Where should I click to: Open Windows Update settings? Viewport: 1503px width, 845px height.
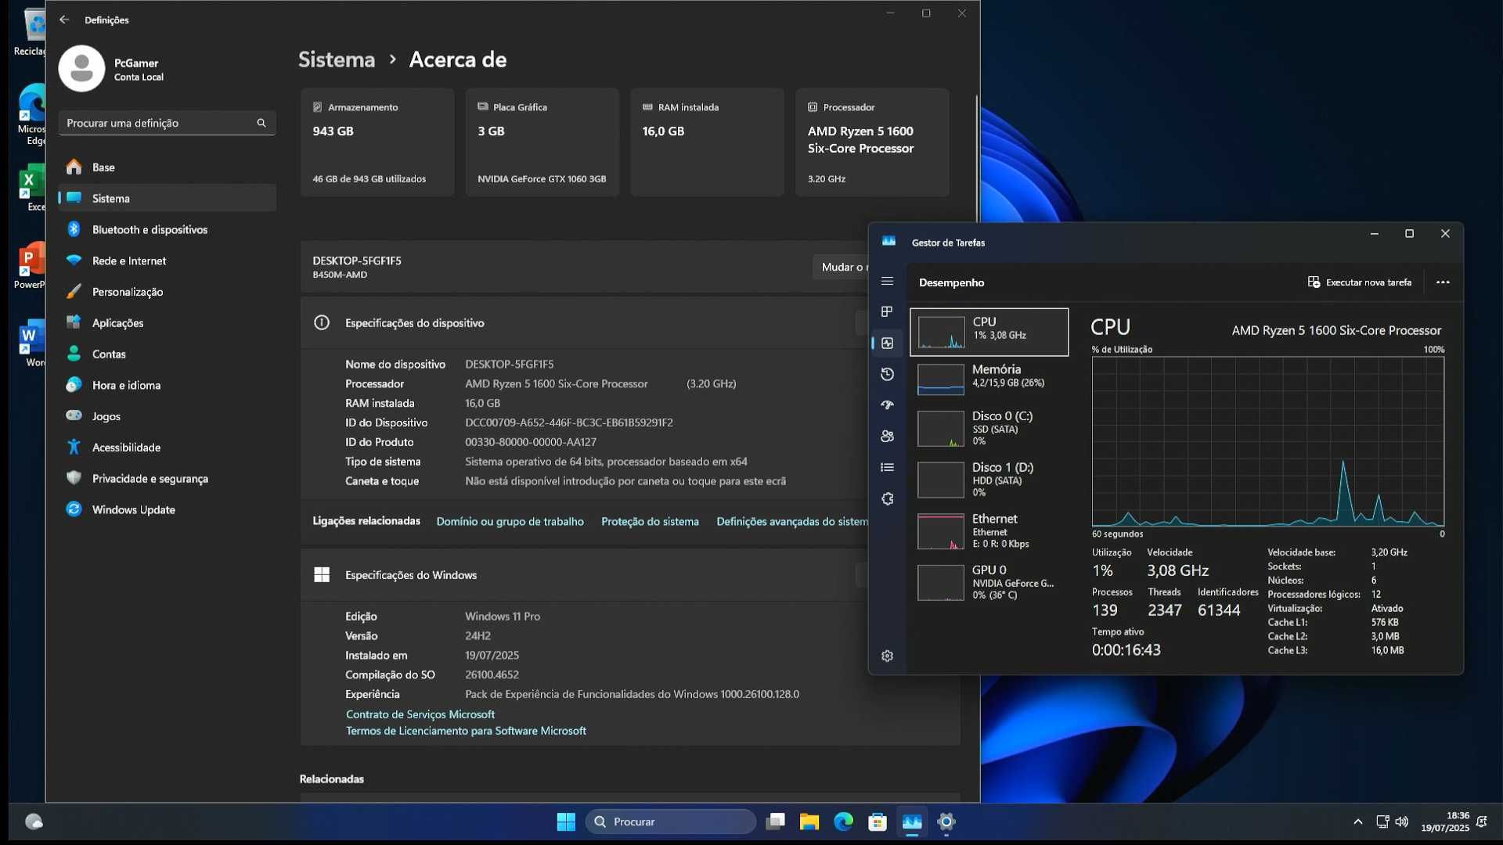[167, 509]
